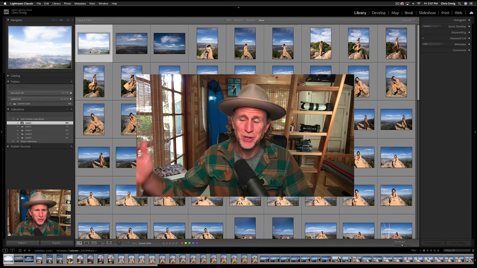
Task: Expand Smart Collections set
Action: pos(13,141)
